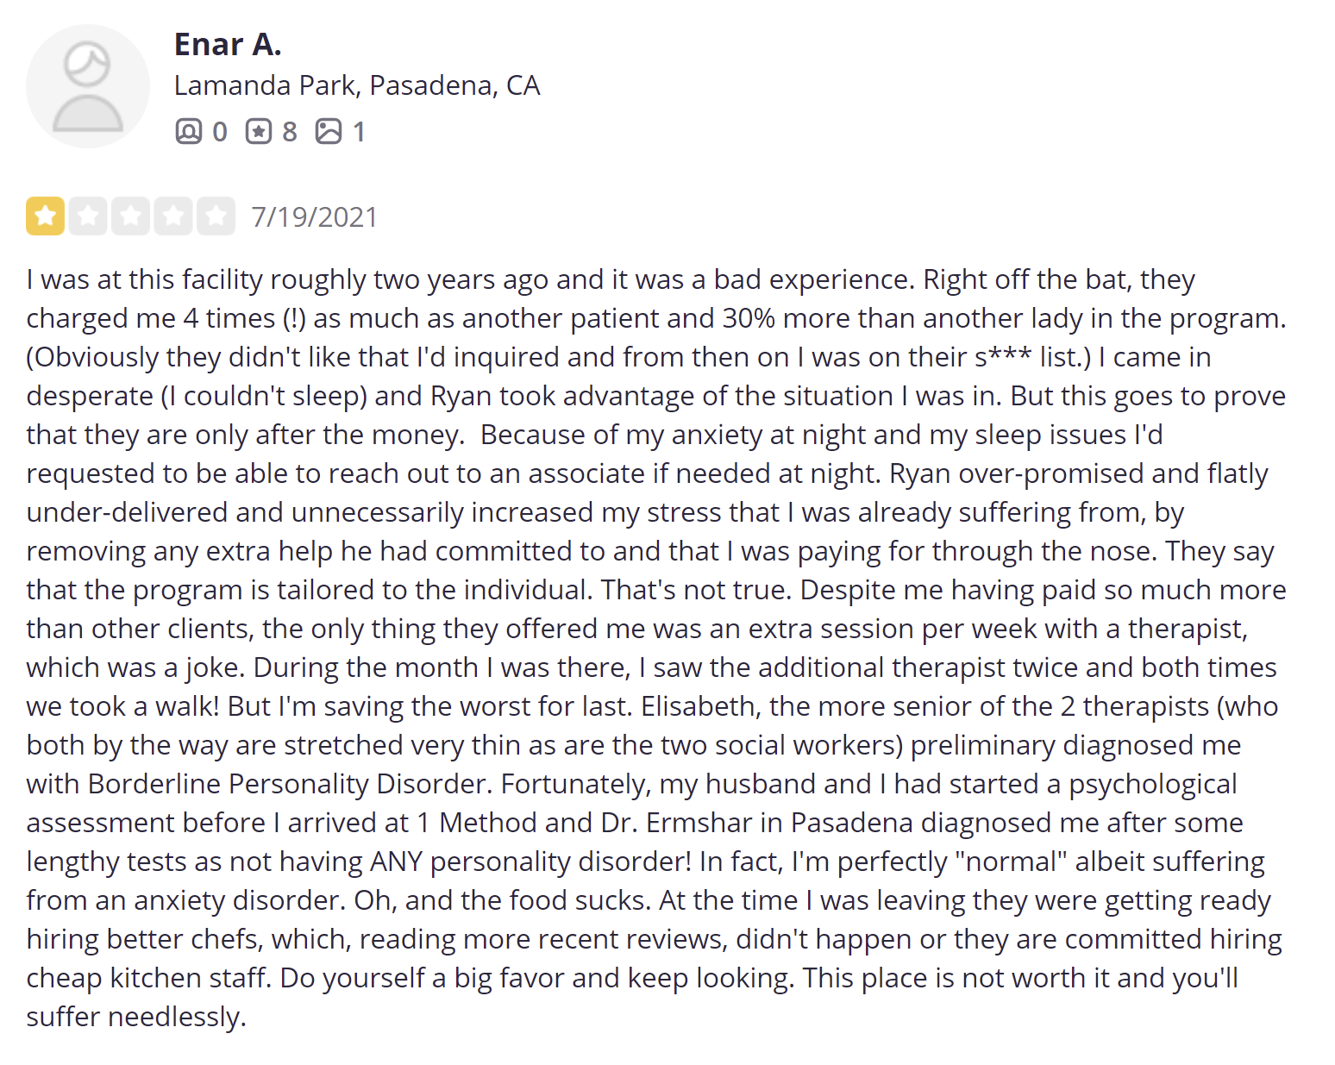This screenshot has height=1065, width=1335.
Task: Click the third empty rating star
Action: click(130, 216)
